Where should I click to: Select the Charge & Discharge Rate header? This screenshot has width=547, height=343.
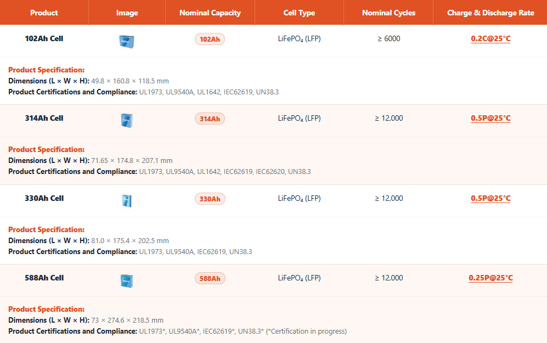[490, 13]
